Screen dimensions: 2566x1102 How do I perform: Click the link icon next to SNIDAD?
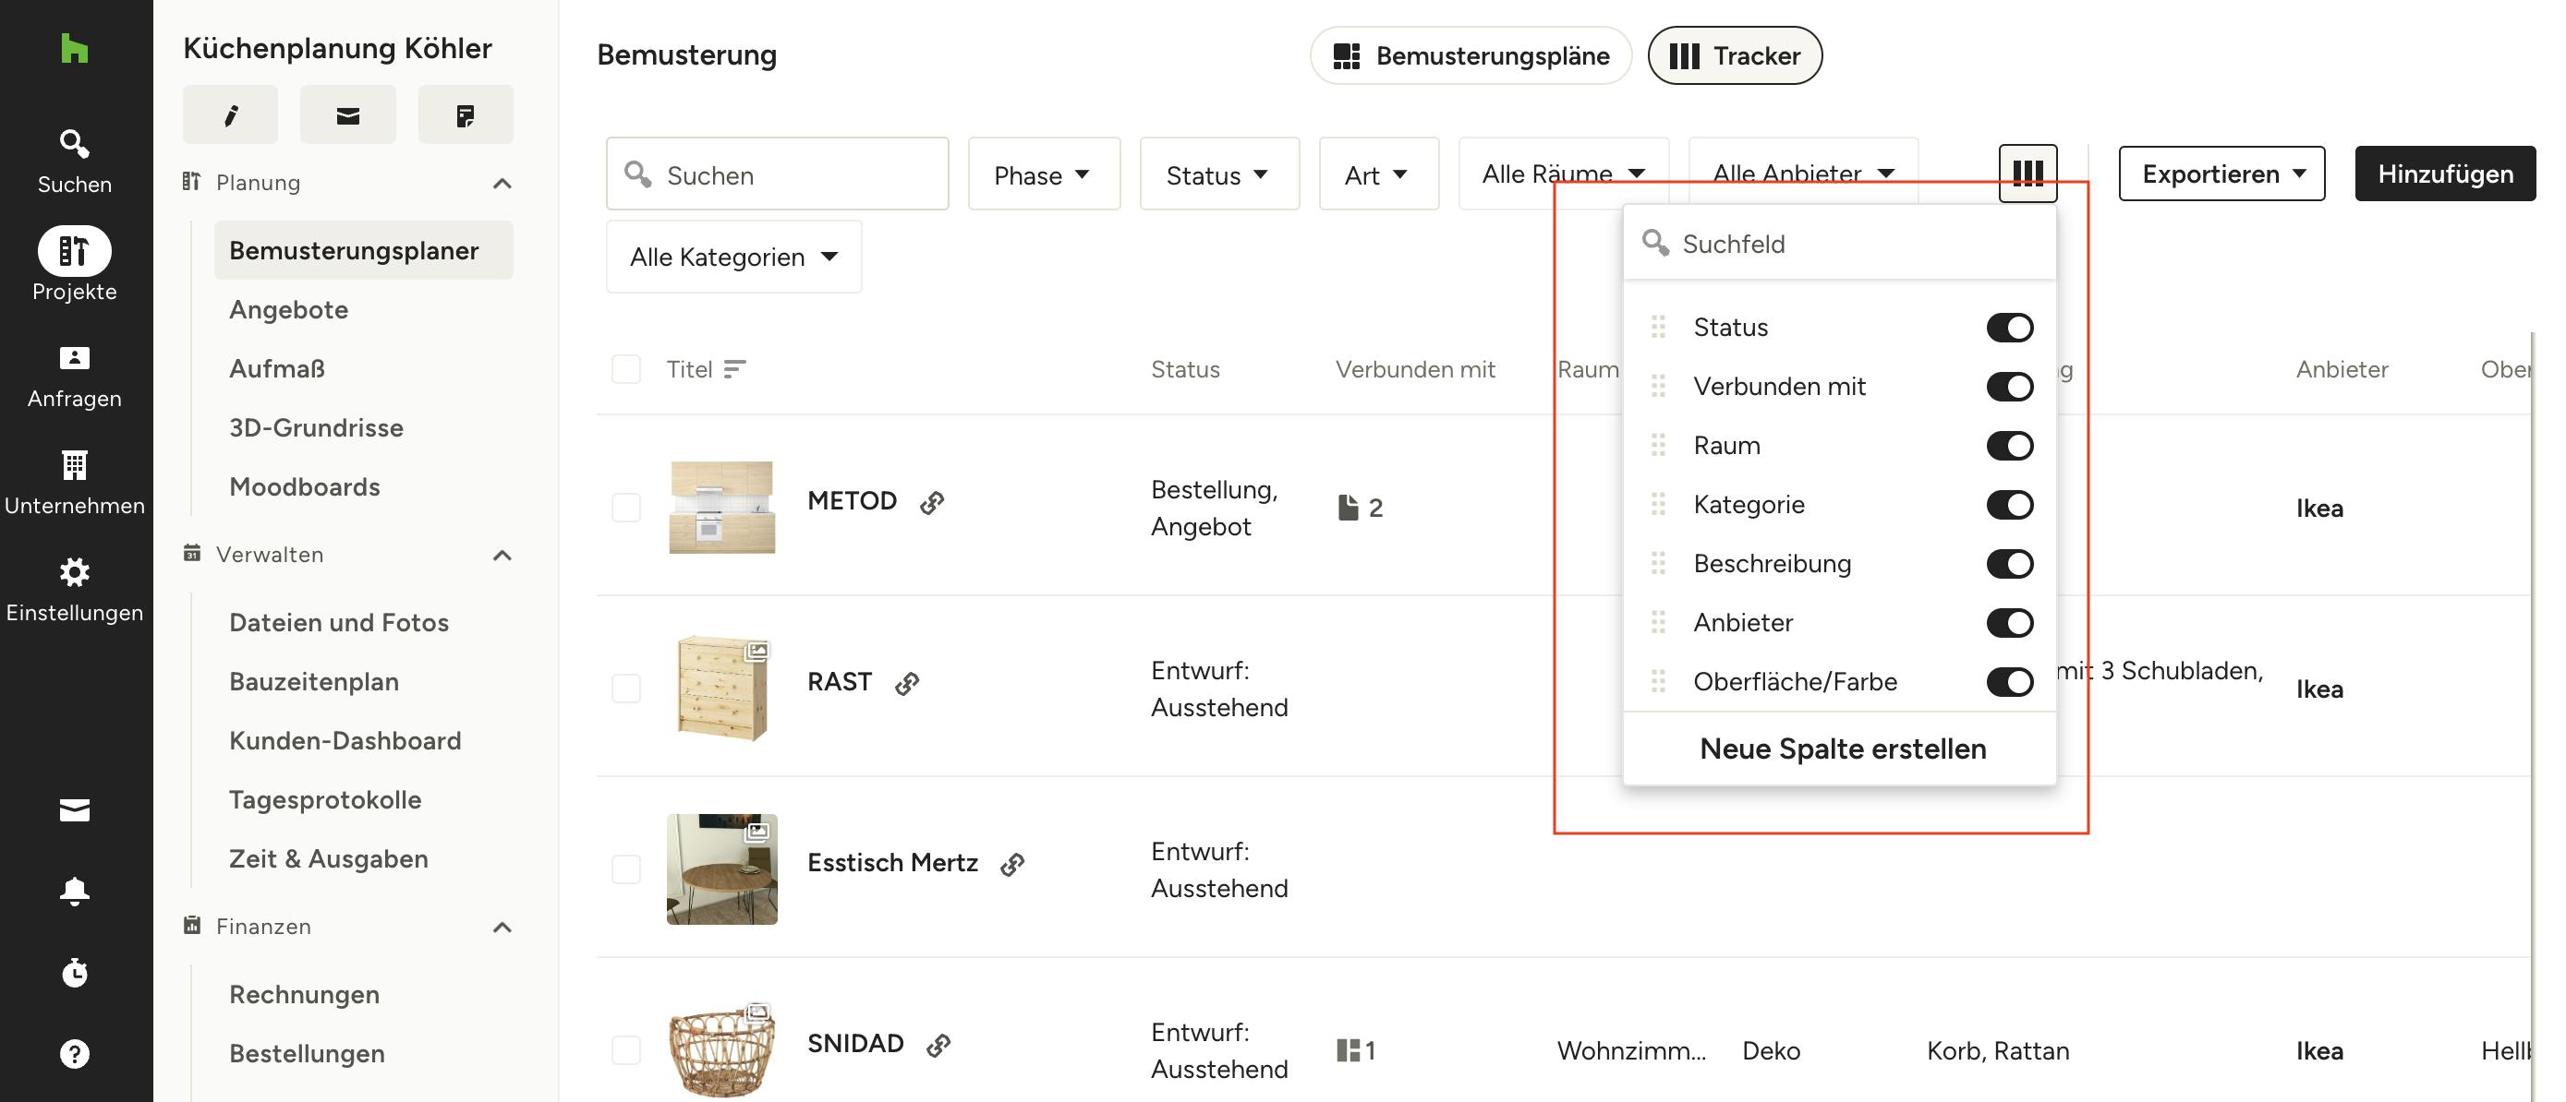tap(938, 1046)
